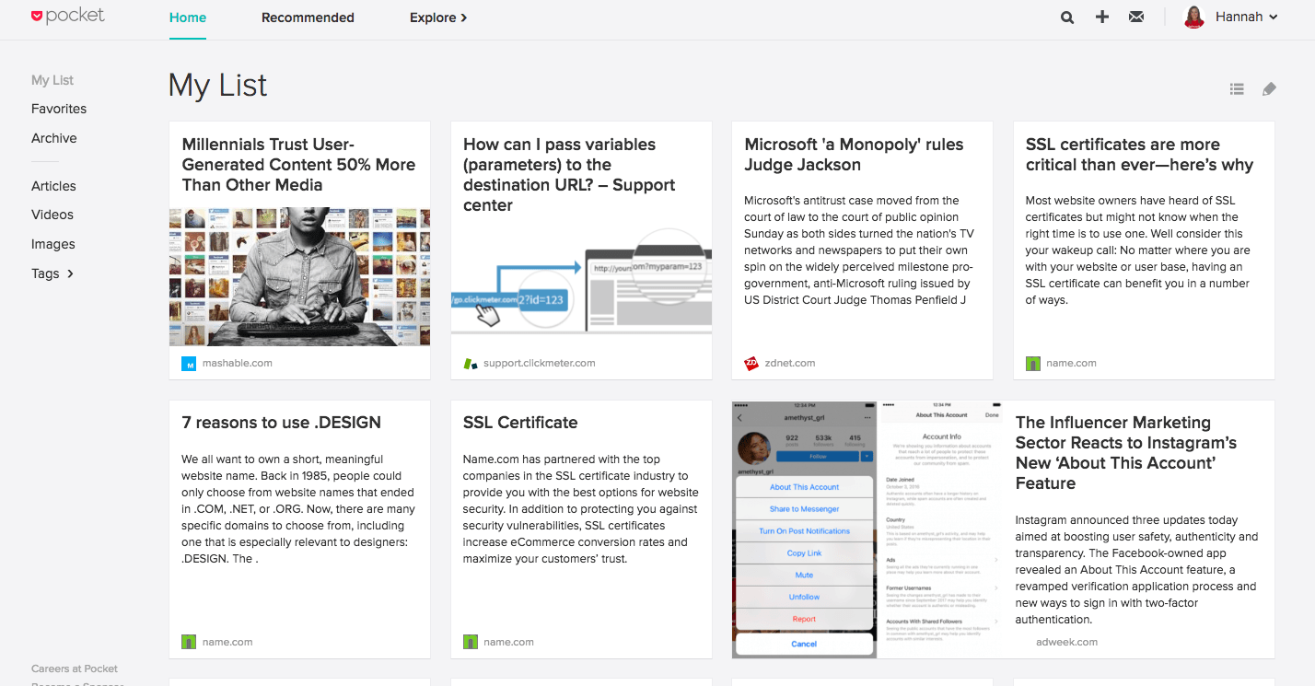The height and width of the screenshot is (686, 1315).
Task: Click zdnet.com source text
Action: (x=790, y=364)
